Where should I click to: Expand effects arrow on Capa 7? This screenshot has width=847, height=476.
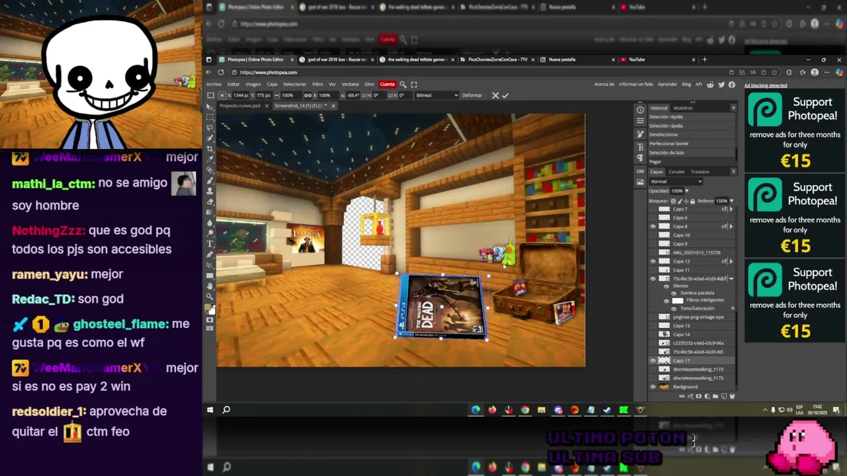tap(731, 209)
